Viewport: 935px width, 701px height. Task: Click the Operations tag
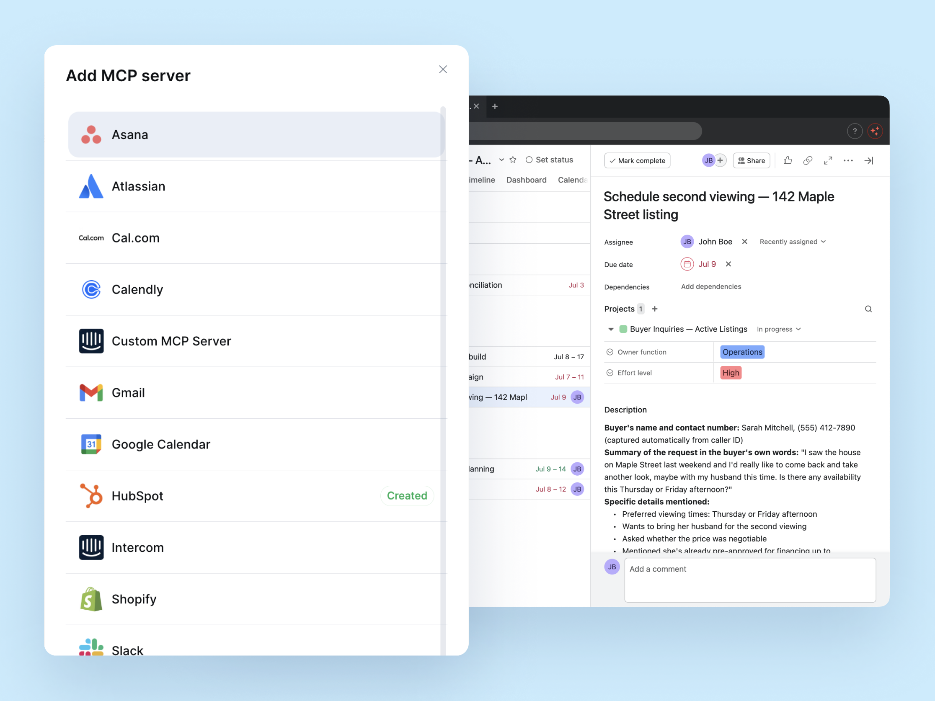[x=742, y=352]
